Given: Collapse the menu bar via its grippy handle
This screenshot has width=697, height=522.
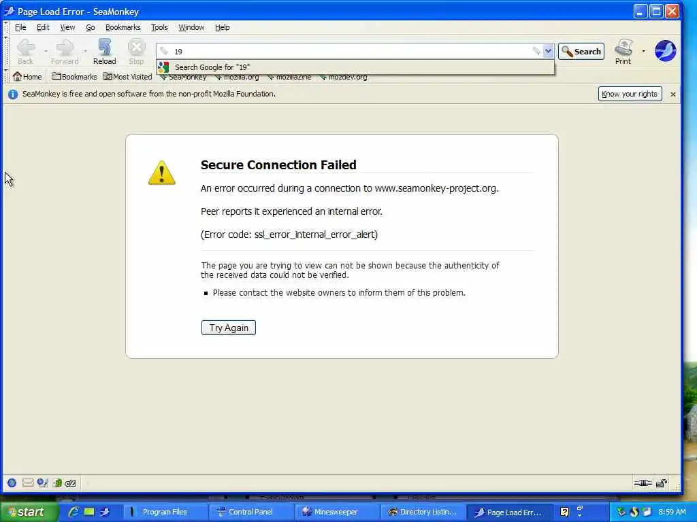Looking at the screenshot, I should point(5,27).
